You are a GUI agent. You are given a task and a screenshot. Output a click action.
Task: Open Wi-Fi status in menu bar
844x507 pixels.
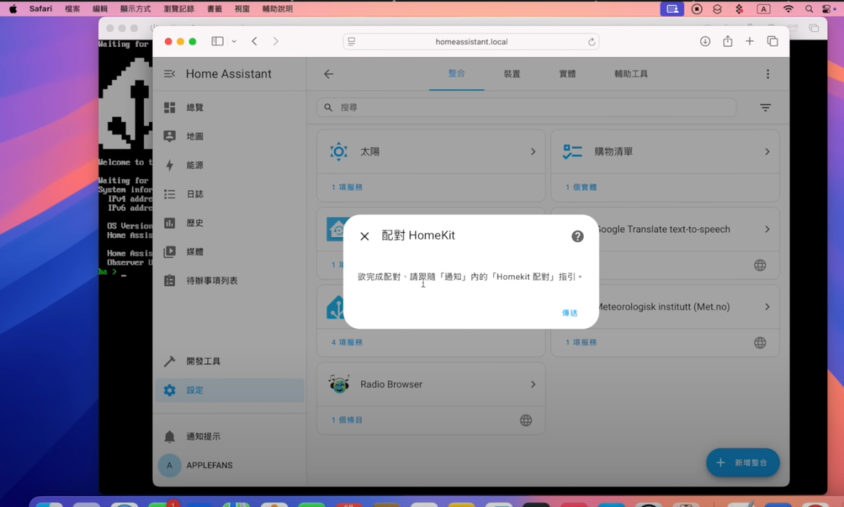point(788,9)
